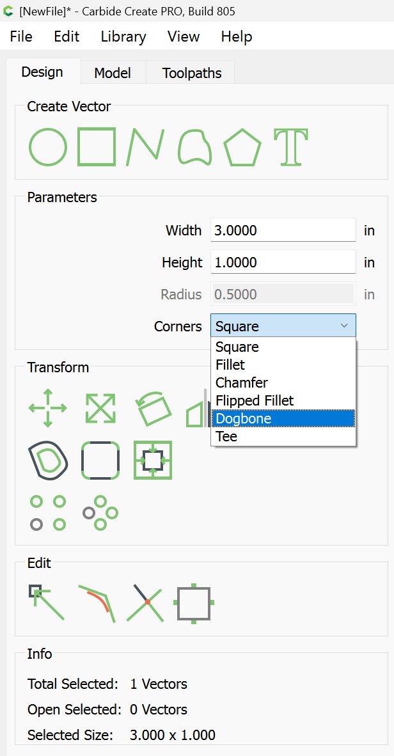Image resolution: width=394 pixels, height=756 pixels.
Task: Select the Trim Vectors scissor-like icon
Action: click(x=147, y=602)
